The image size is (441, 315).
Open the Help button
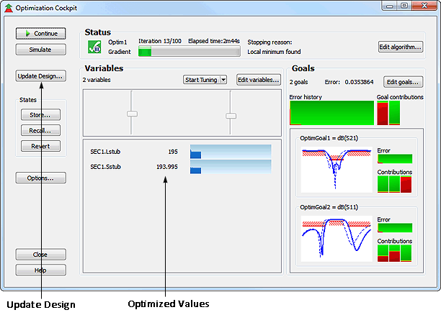coord(40,270)
